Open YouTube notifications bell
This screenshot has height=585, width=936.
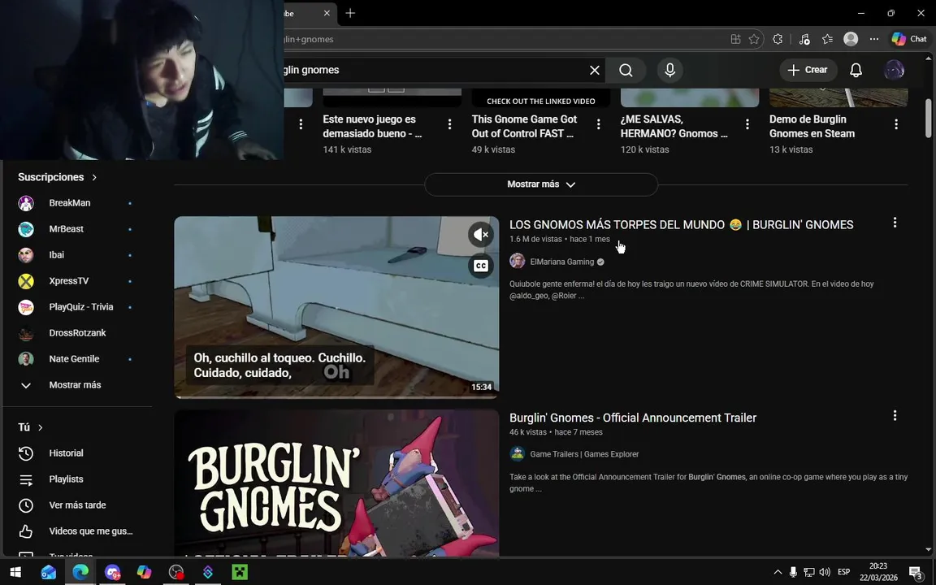[x=856, y=71]
